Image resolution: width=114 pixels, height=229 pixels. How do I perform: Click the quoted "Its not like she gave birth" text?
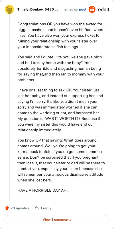pos(80,57)
